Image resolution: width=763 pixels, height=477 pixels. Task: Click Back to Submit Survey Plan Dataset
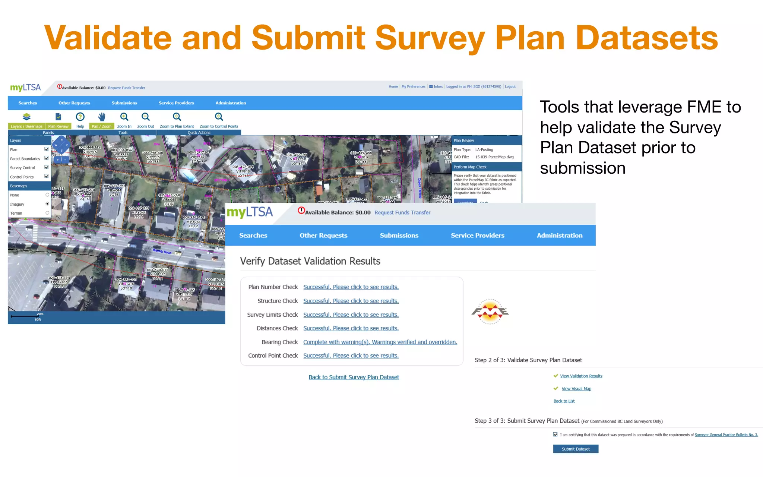354,377
